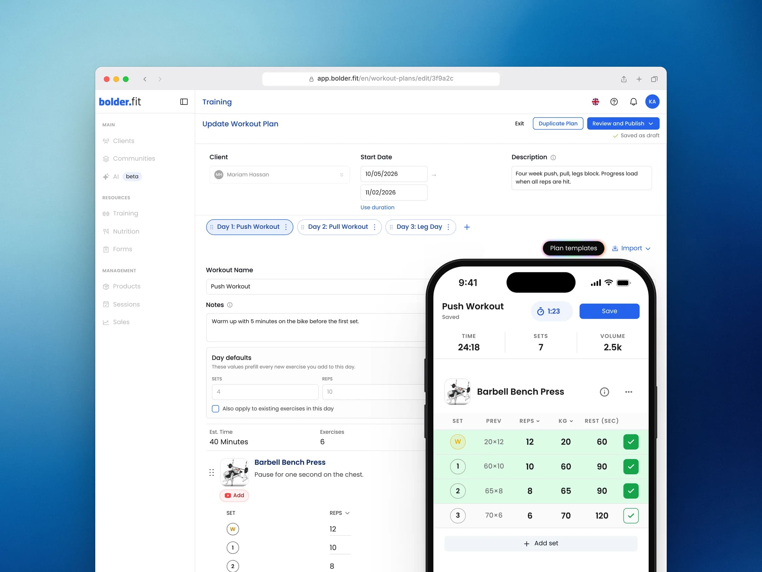Expand Mariam Hassan client dropdown
This screenshot has height=572, width=762.
click(x=279, y=174)
